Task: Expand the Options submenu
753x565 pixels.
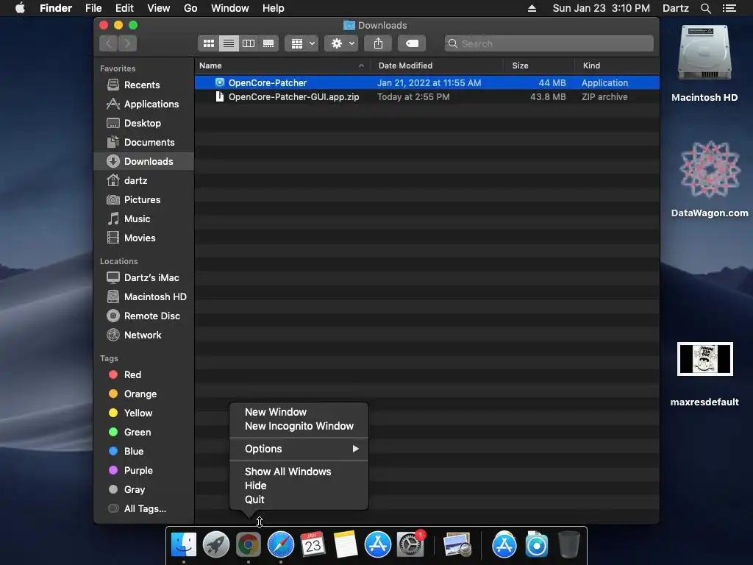Action: (299, 449)
